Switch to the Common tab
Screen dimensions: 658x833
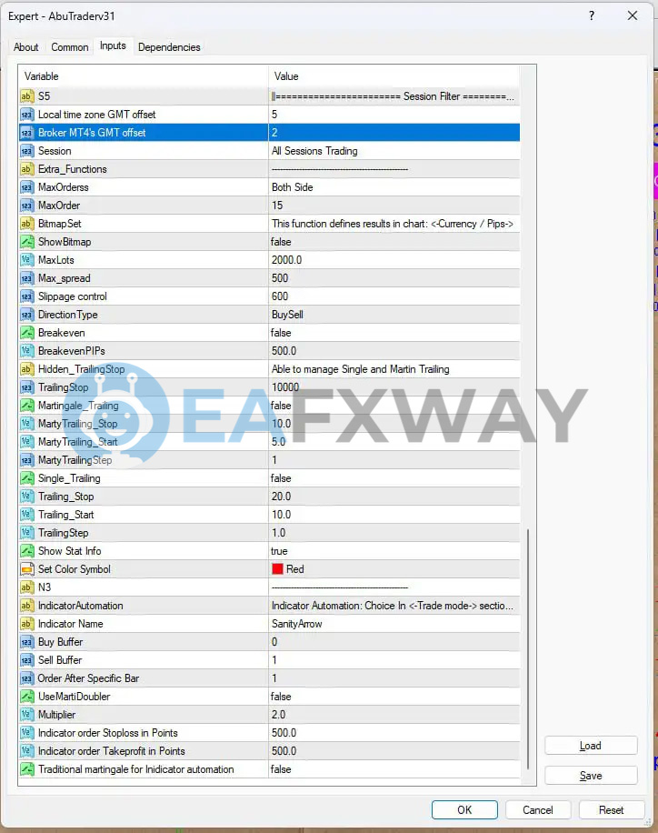pyautogui.click(x=70, y=46)
